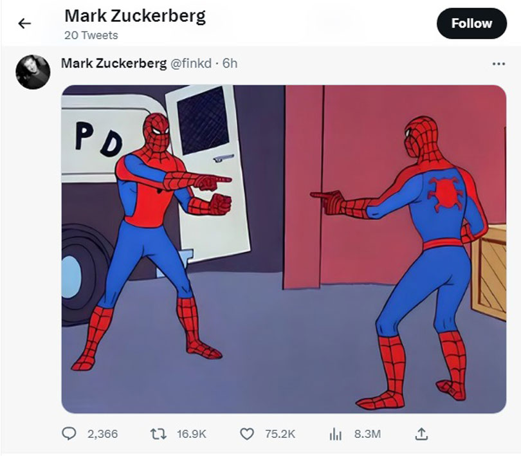Open the Spider-Man pointing meme image

pyautogui.click(x=283, y=248)
